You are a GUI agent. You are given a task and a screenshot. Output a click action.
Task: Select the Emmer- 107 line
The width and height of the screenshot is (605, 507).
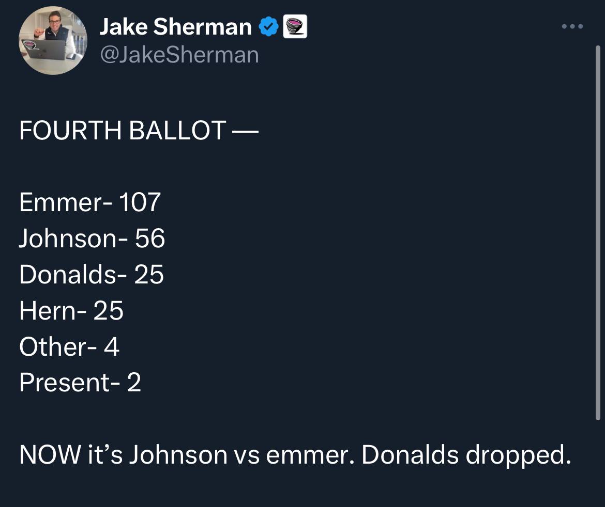[x=90, y=202]
